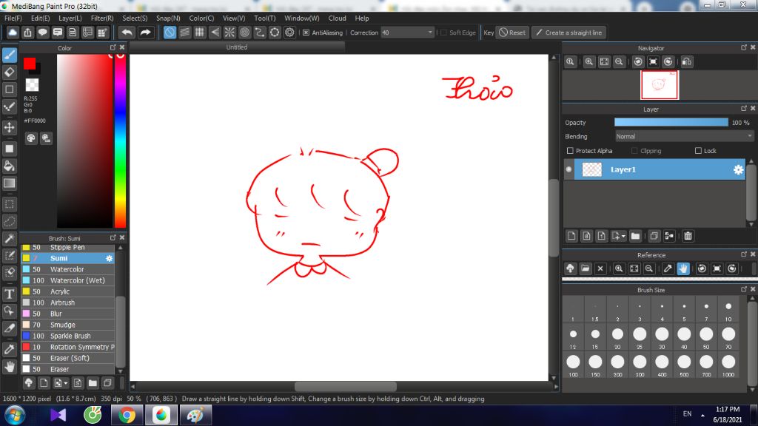758x426 pixels.
Task: Click the Reset key button
Action: pos(512,33)
